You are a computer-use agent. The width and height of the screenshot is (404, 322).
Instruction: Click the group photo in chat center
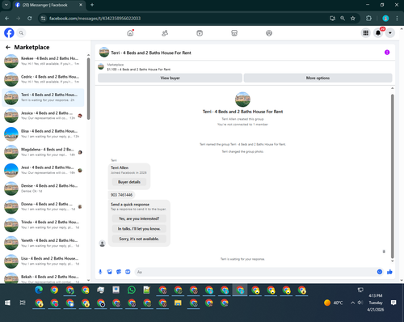242,100
